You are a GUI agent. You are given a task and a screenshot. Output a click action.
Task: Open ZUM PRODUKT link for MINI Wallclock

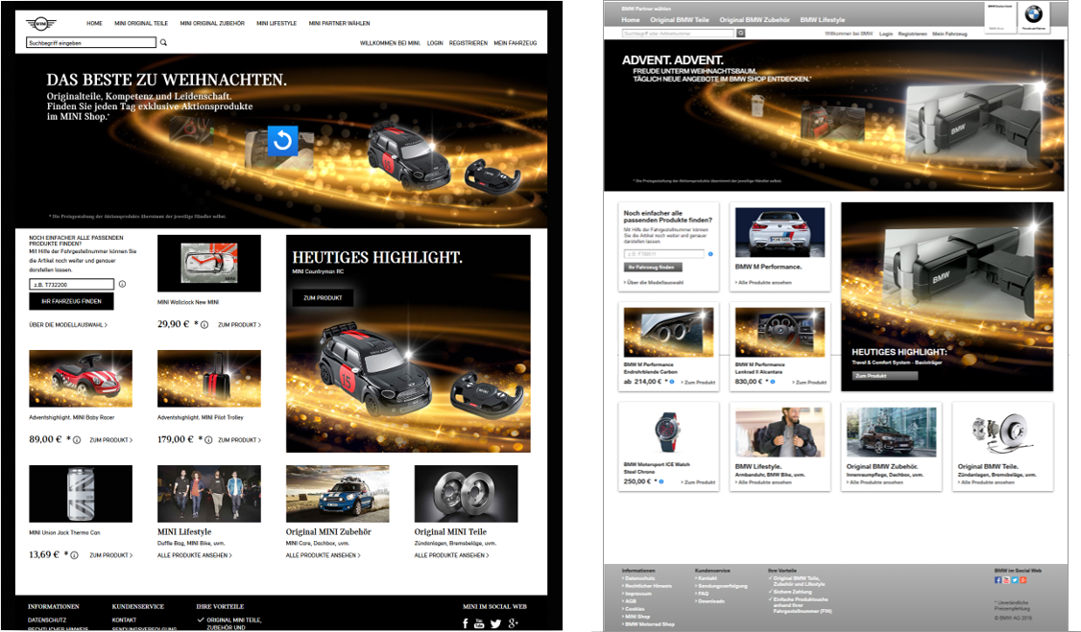[239, 325]
